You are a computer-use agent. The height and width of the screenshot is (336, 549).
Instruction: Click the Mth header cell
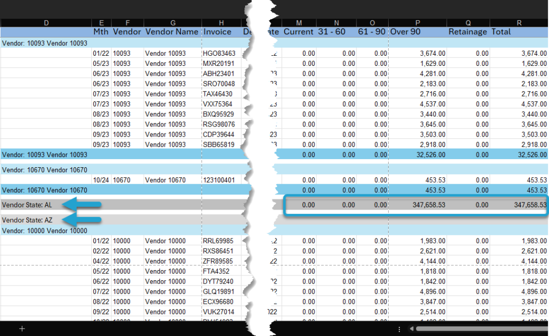click(x=101, y=32)
